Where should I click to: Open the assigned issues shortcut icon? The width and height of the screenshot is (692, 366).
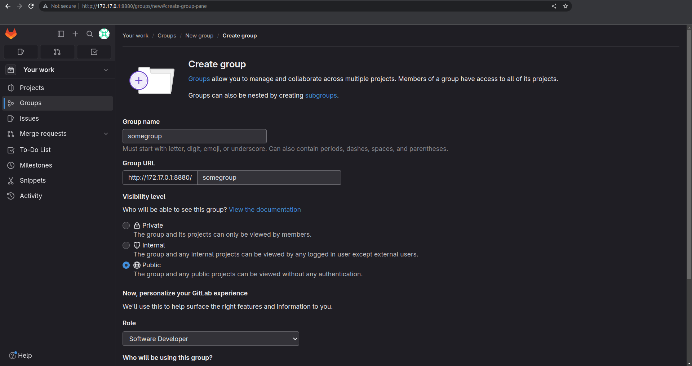[21, 52]
